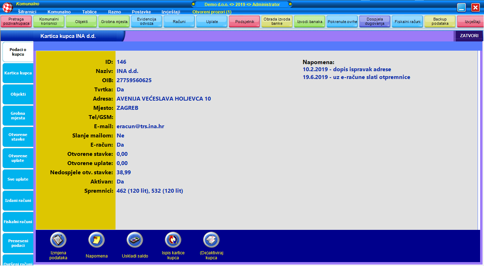Click the Pretraga poziva/kupaca toolbar button

click(16, 22)
